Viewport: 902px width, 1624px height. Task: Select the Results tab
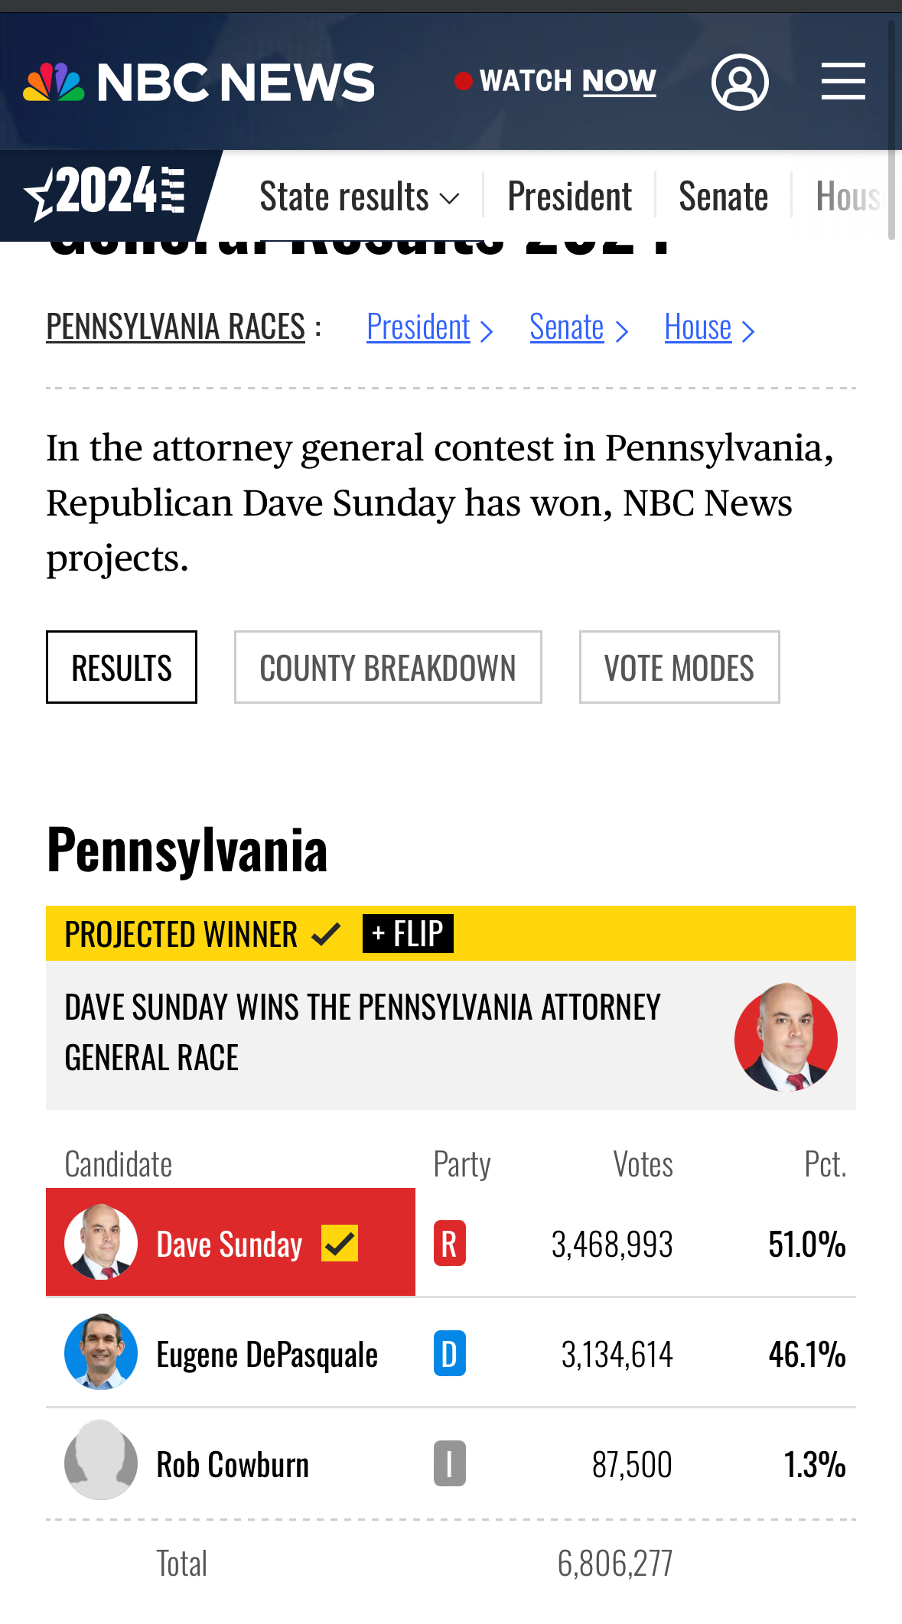point(122,667)
